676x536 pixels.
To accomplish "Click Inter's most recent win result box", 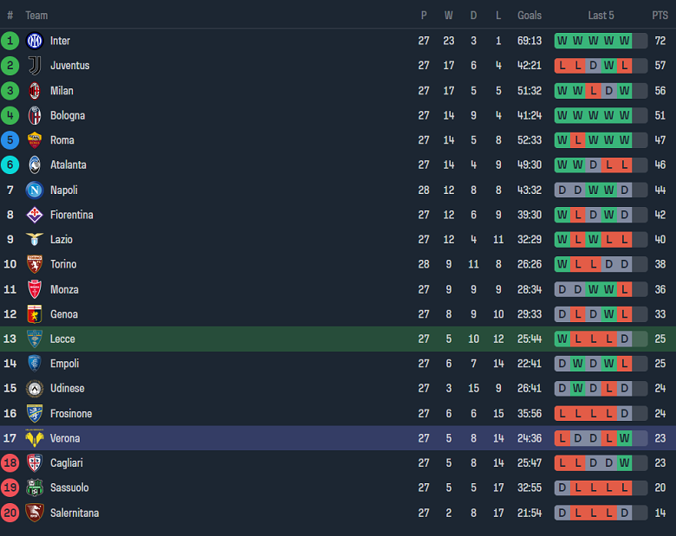I will [624, 41].
